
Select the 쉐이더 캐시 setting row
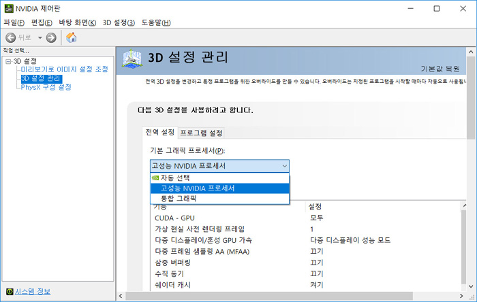[307, 285]
